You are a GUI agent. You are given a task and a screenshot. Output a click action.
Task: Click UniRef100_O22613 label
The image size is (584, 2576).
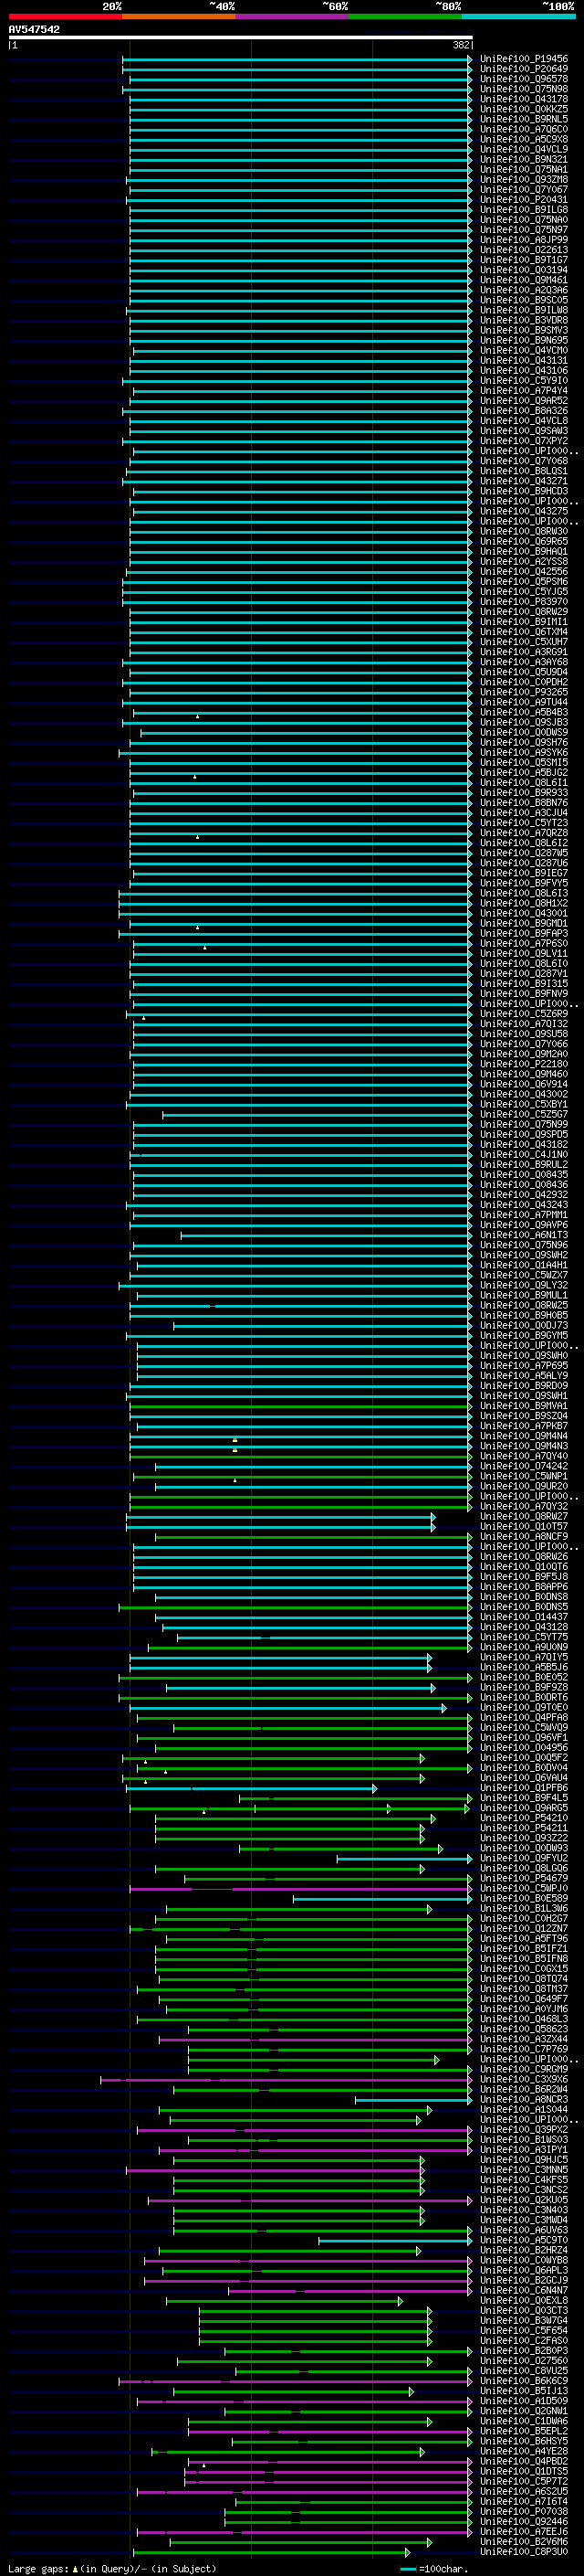[523, 250]
